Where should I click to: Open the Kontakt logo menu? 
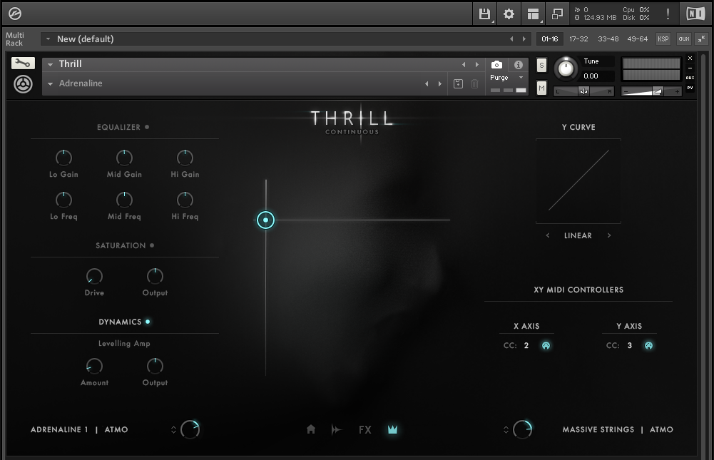click(14, 14)
